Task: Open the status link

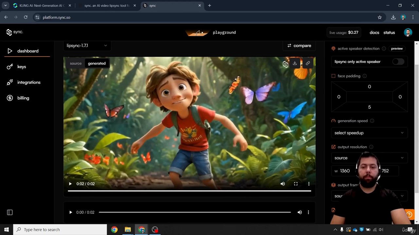Action: 389,32
